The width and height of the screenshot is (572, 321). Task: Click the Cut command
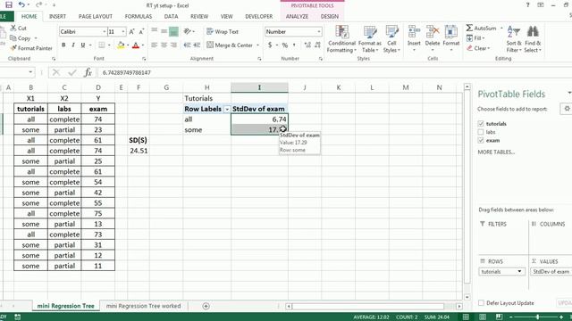coord(18,28)
